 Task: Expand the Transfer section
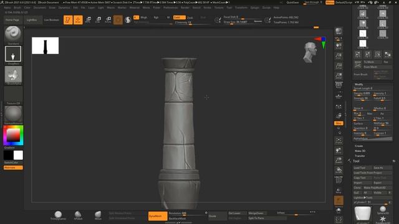tap(360, 156)
